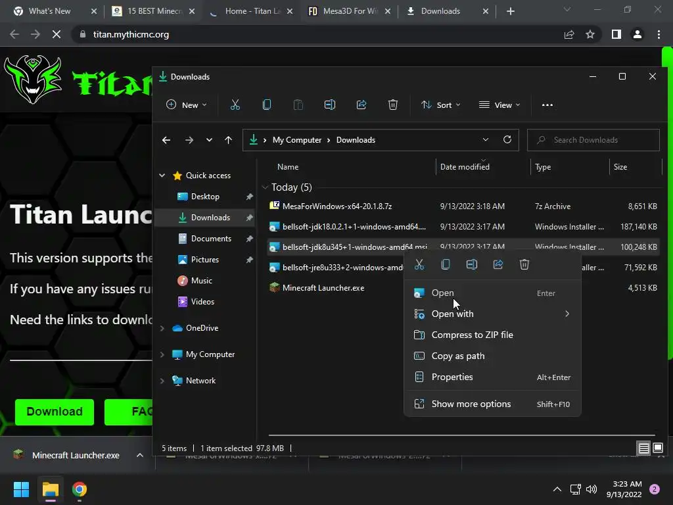Image resolution: width=673 pixels, height=505 pixels.
Task: Open the View dropdown
Action: click(x=499, y=105)
